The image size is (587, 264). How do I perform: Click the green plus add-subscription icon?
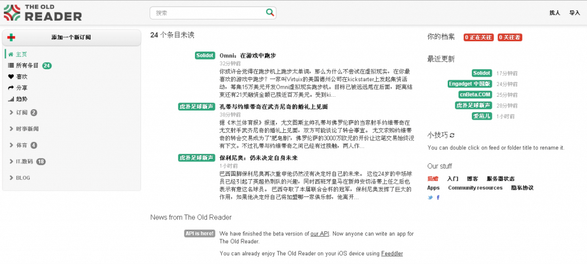(x=11, y=37)
